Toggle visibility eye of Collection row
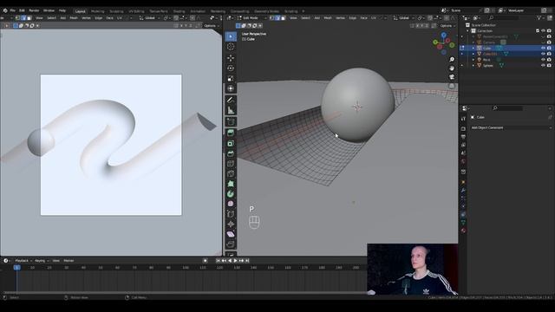 543,31
